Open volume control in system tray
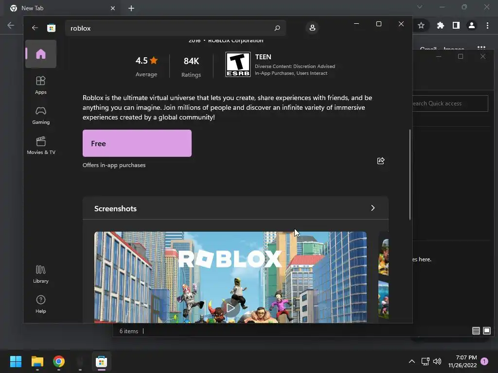This screenshot has width=498, height=373. (437, 361)
